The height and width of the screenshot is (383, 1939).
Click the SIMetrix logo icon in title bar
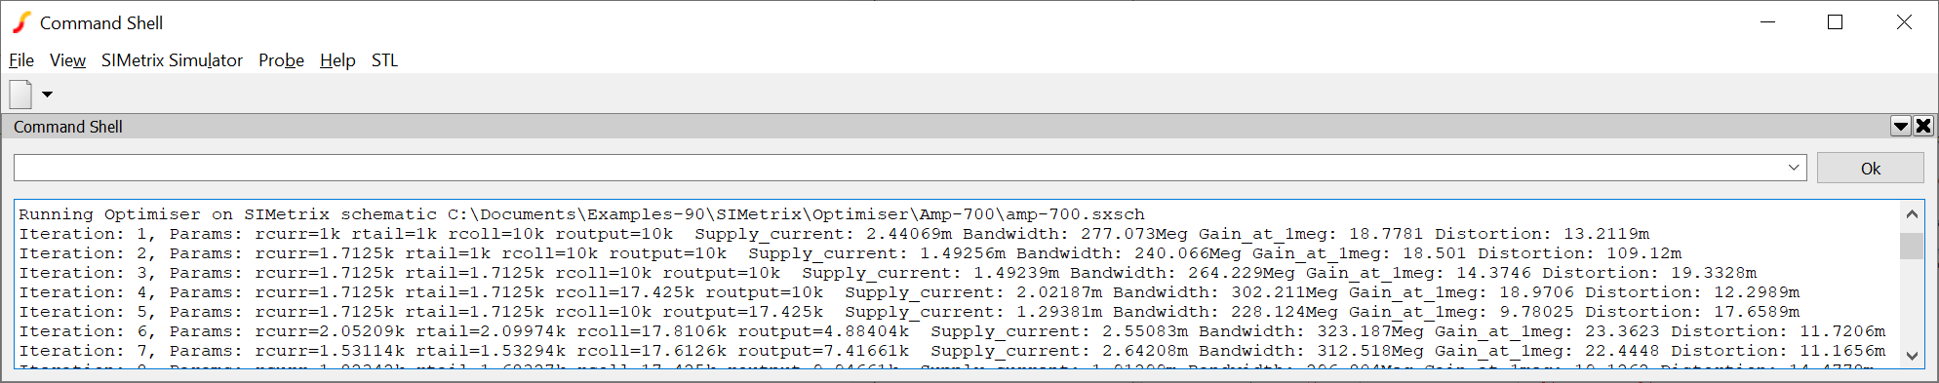click(x=21, y=22)
